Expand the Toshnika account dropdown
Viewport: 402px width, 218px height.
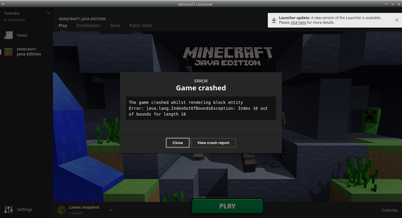[49, 13]
